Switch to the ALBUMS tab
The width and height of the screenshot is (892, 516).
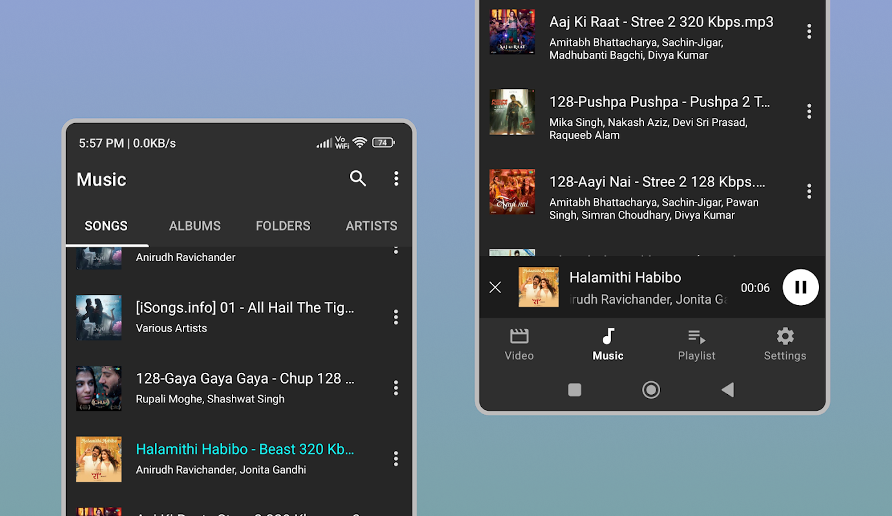click(195, 226)
